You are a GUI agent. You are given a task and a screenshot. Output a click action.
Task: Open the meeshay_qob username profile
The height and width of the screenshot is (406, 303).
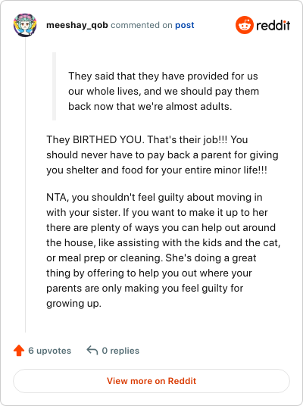pos(77,25)
